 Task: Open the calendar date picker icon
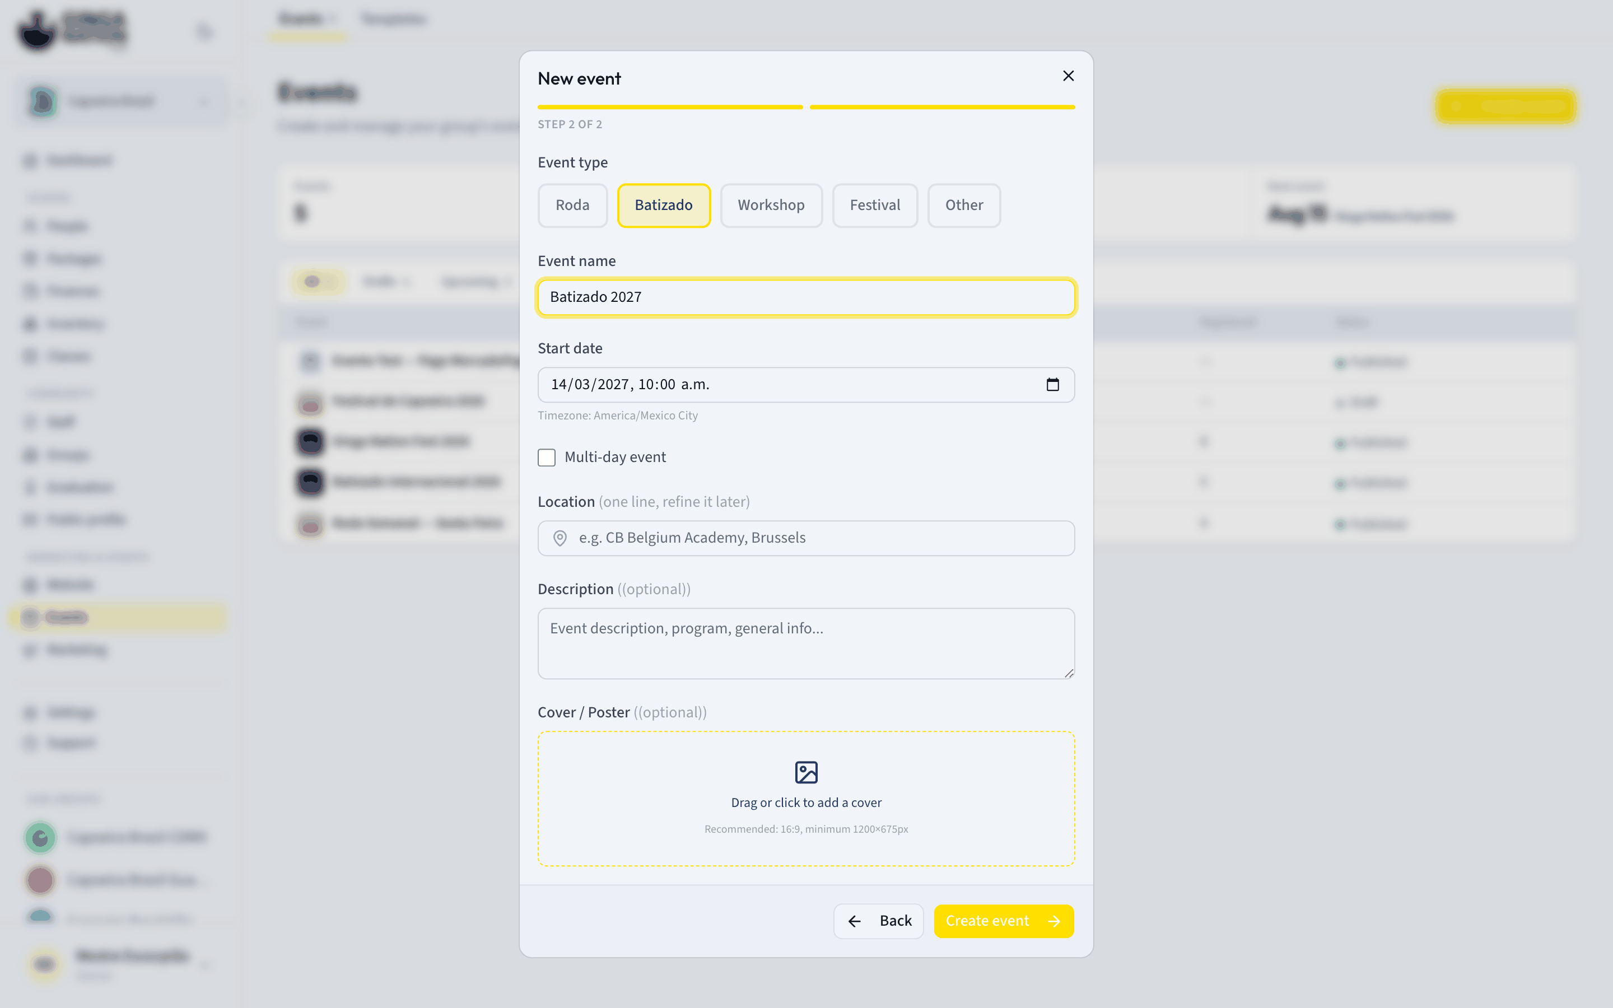click(1052, 385)
